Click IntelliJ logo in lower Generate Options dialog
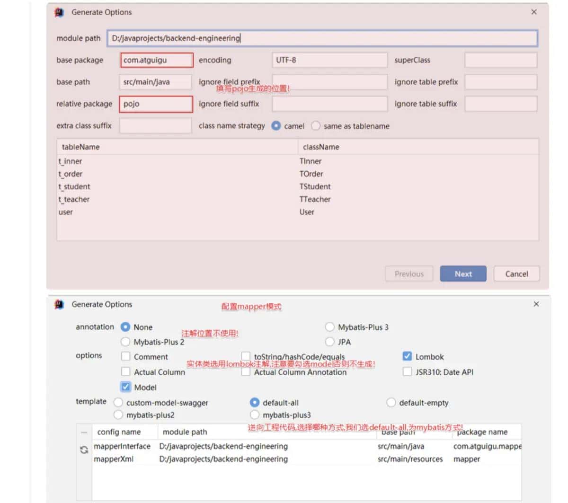Screen dimensions: 568x503 pyautogui.click(x=59, y=304)
